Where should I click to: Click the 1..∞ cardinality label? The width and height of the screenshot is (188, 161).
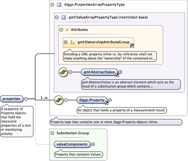point(44,98)
